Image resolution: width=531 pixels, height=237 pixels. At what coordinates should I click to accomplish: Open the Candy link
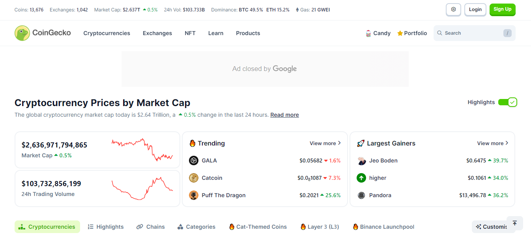click(x=378, y=33)
